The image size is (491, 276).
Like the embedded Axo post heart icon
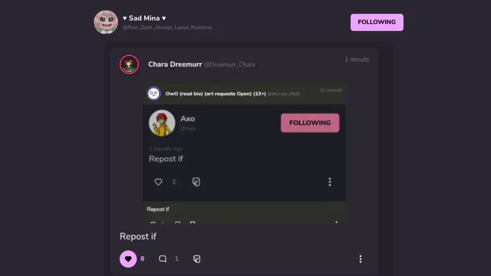[x=158, y=182]
